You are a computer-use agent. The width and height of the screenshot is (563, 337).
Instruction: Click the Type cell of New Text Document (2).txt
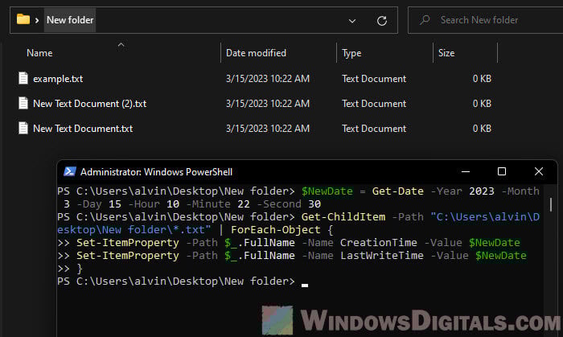coord(374,104)
